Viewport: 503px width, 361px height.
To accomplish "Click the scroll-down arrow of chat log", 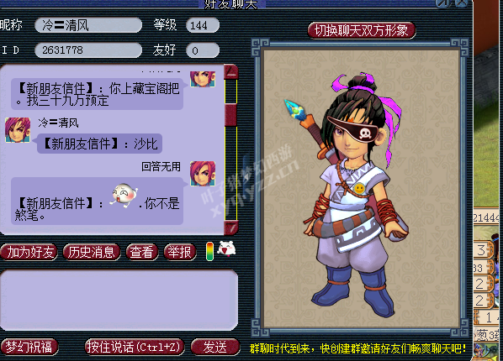I will (x=231, y=228).
